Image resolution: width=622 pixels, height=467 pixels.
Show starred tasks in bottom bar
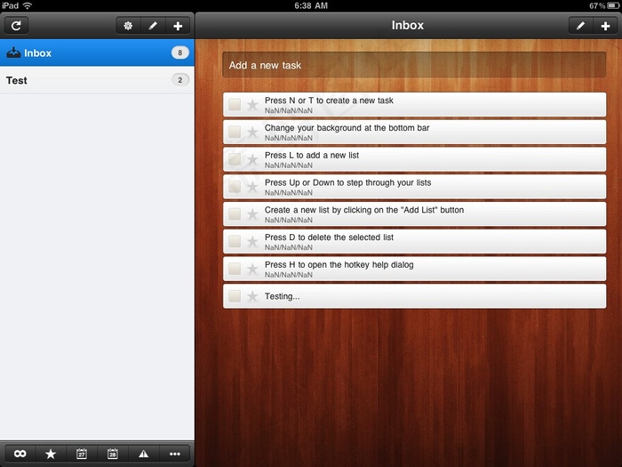coord(51,454)
